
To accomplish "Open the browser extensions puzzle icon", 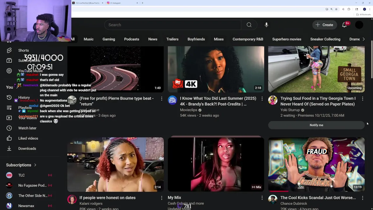I will tap(349, 9).
